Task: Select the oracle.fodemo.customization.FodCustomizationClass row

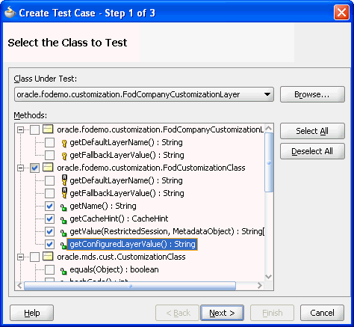Action: (x=151, y=168)
